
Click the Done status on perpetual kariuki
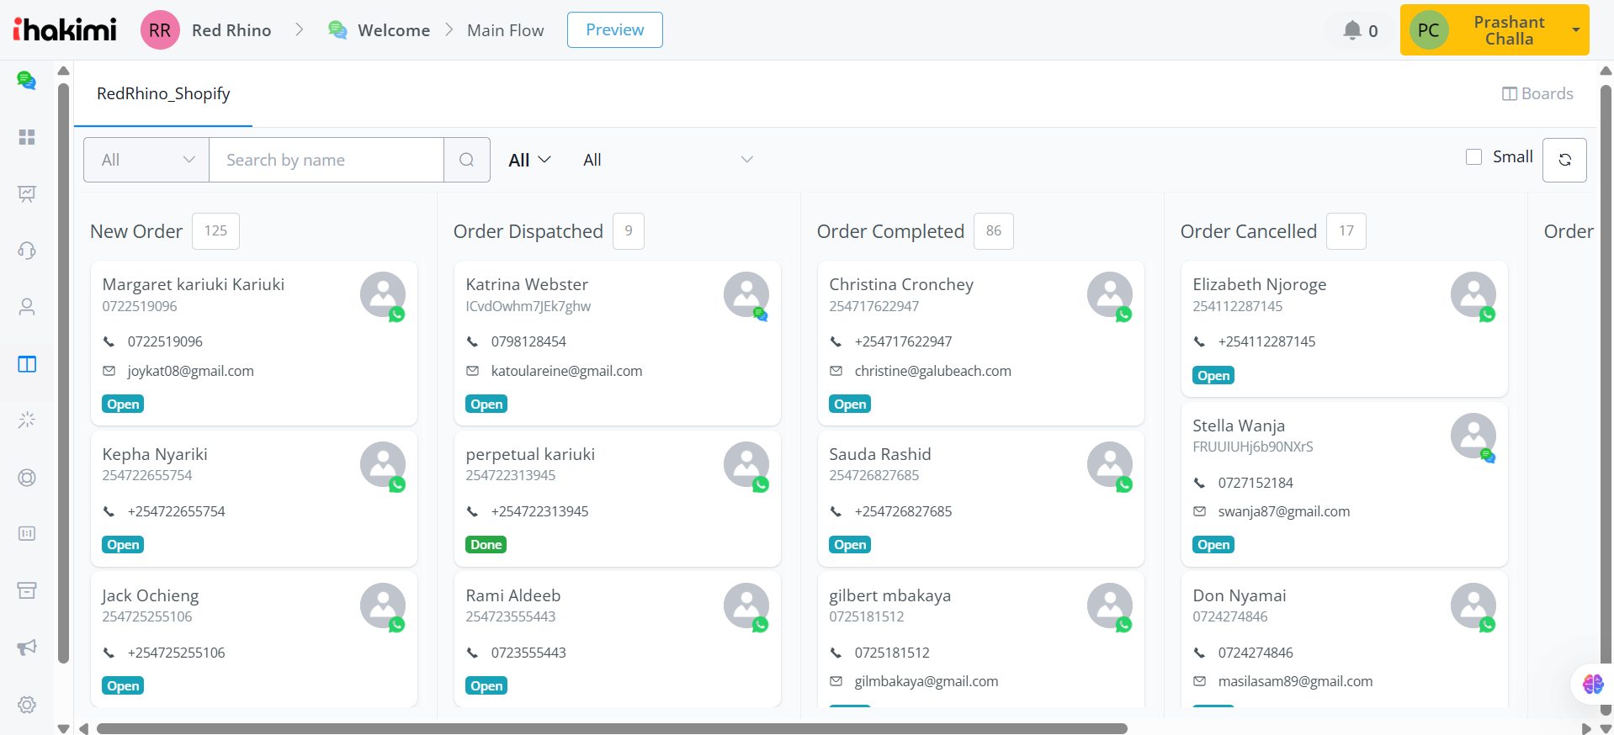click(486, 545)
